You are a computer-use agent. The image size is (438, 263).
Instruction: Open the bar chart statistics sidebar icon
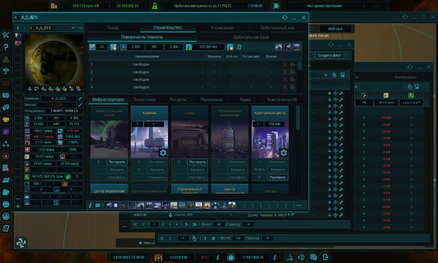6,216
